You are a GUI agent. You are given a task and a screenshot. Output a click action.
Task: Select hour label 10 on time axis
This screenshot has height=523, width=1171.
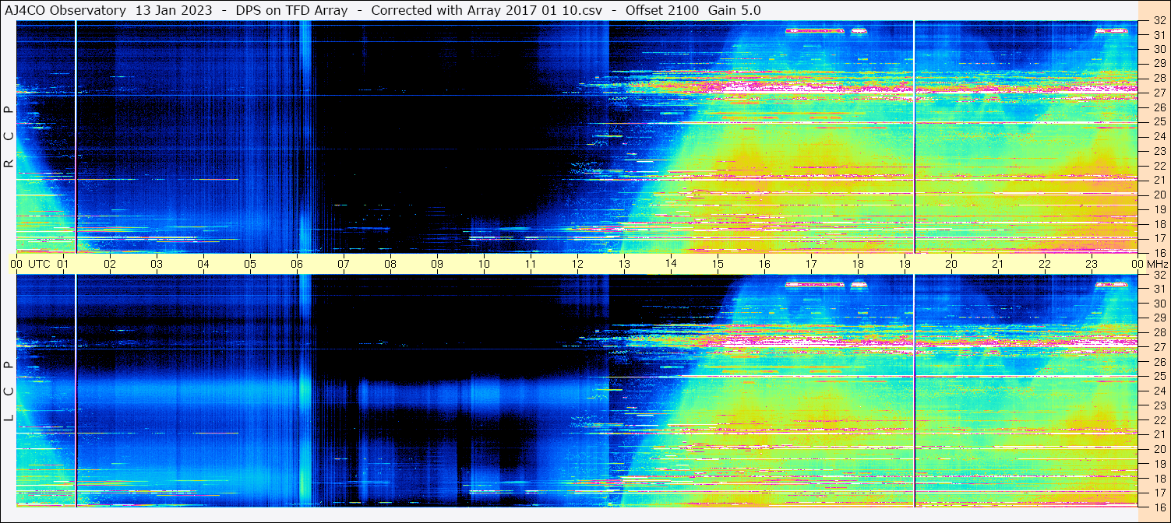tap(484, 264)
